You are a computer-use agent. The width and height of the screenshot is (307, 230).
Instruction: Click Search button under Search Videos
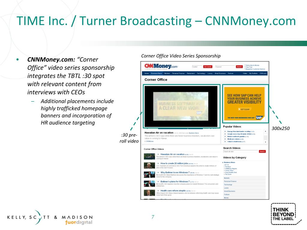click(x=262, y=152)
